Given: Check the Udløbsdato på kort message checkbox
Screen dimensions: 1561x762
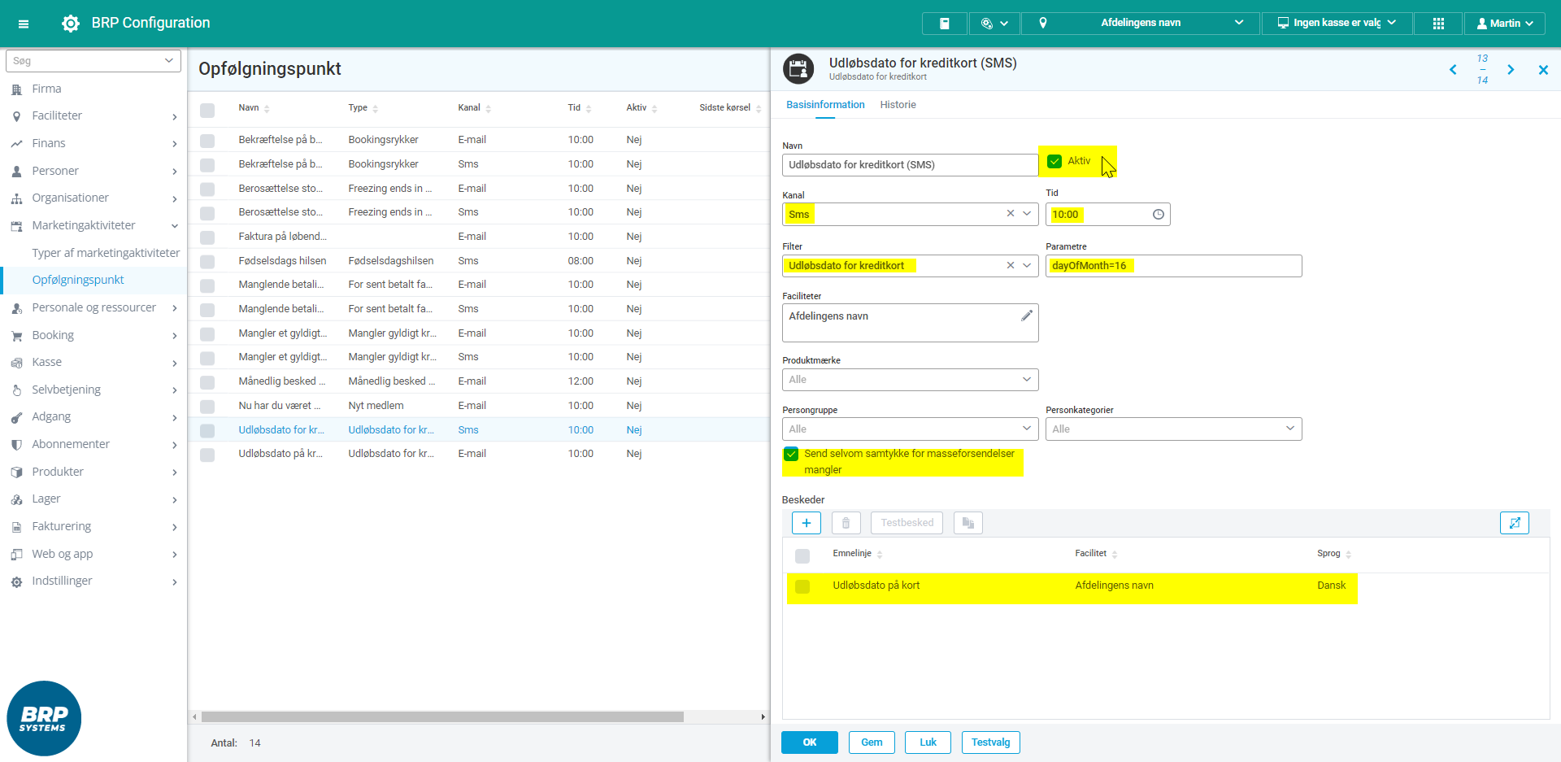Looking at the screenshot, I should 802,587.
